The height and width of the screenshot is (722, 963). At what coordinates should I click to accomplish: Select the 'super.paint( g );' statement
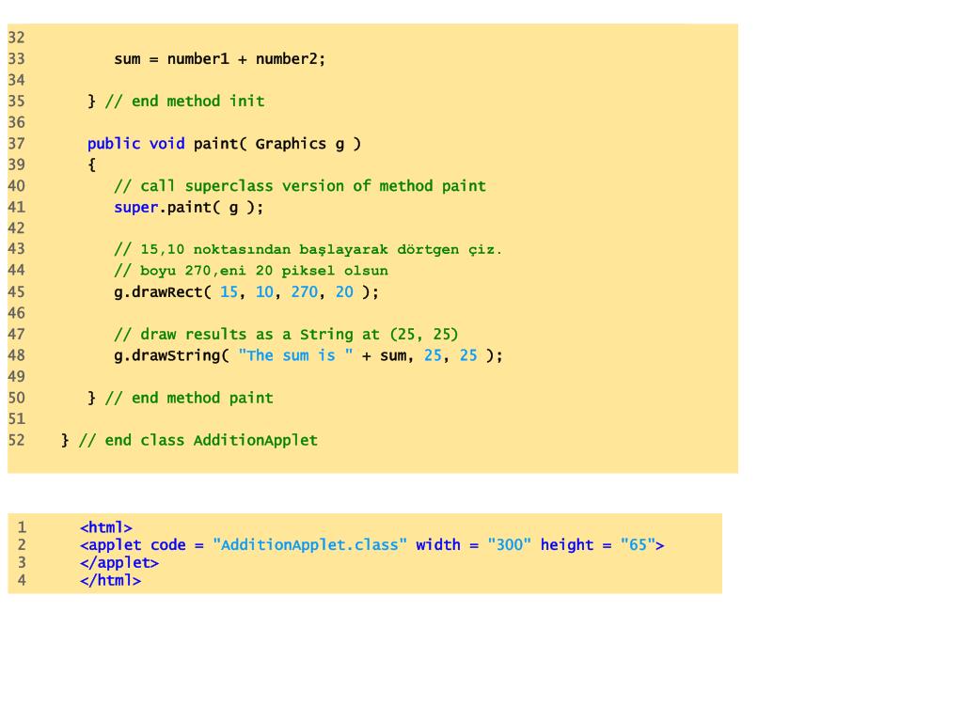click(x=188, y=208)
